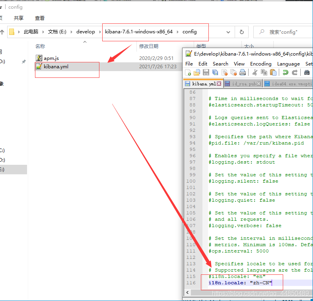Viewport: 313px width, 301px height.
Task: Open the View menu in Notepad++
Action: 239,64
